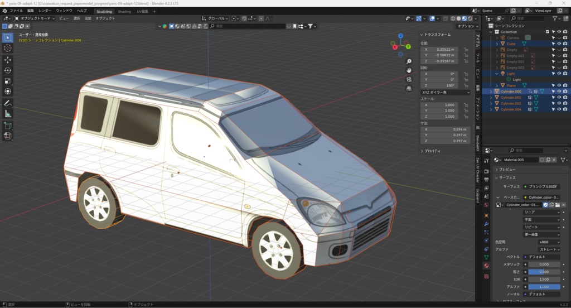Image resolution: width=571 pixels, height=308 pixels.
Task: Activate the Annotate pencil tool
Action: (8, 103)
